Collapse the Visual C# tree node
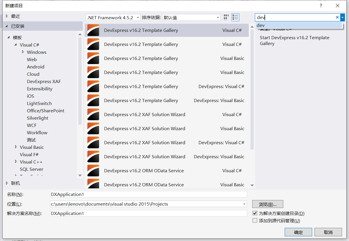This screenshot has height=241, width=349. click(15, 45)
